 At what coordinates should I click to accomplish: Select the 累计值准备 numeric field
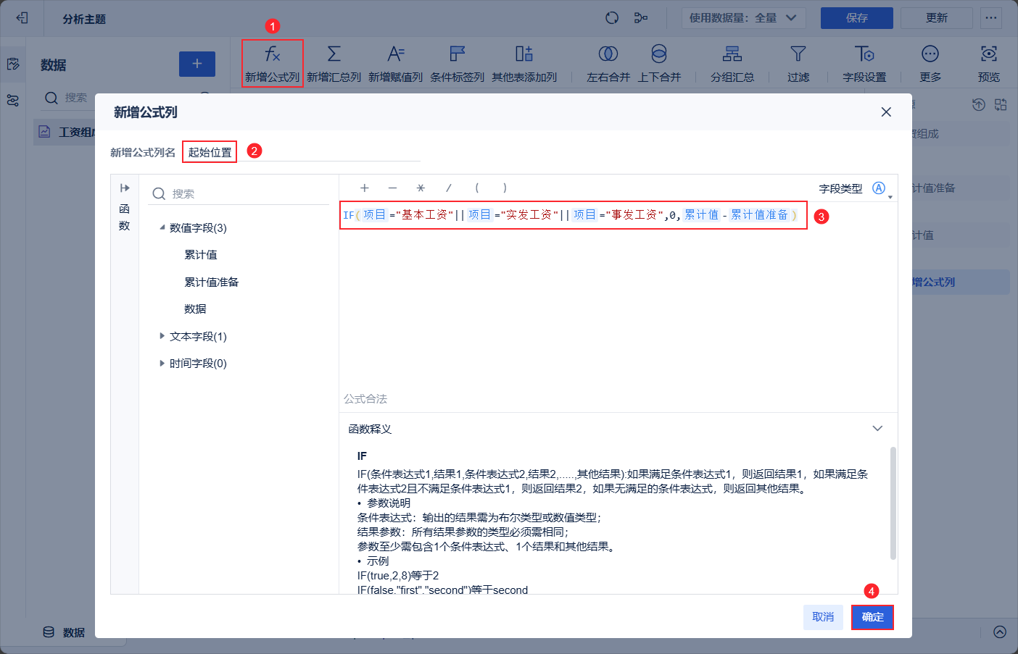[212, 282]
